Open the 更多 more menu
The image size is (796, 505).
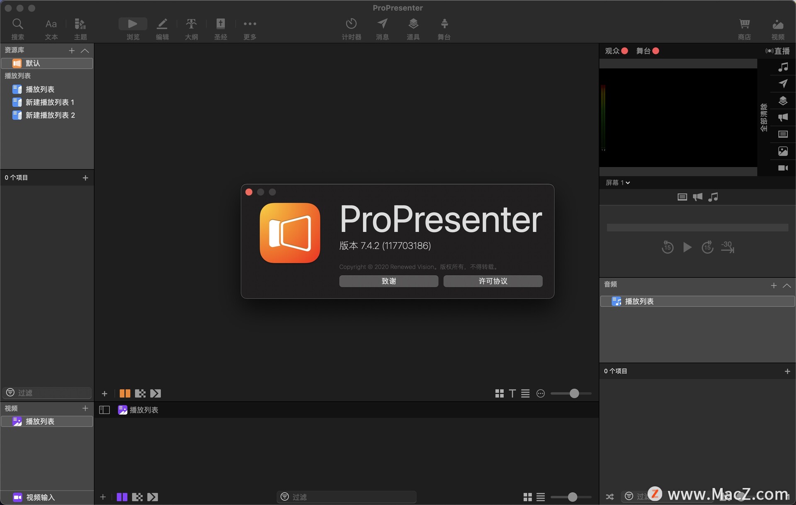point(250,29)
